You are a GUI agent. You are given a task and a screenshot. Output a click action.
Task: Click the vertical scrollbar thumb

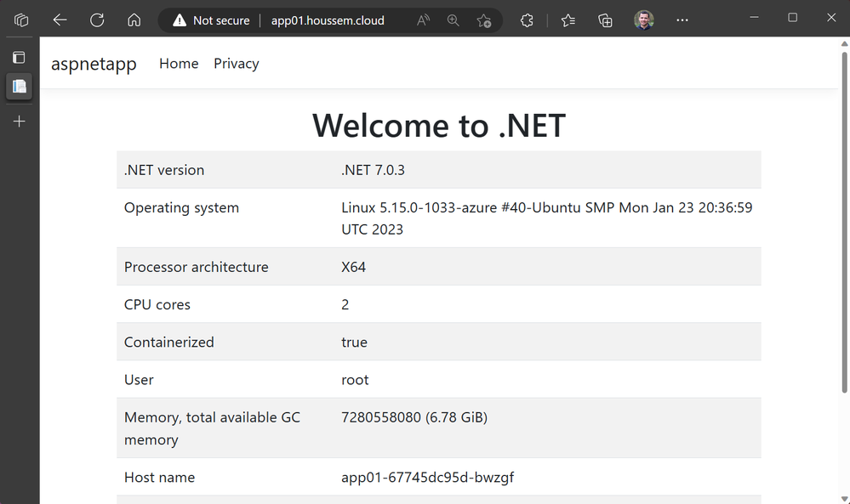845,222
